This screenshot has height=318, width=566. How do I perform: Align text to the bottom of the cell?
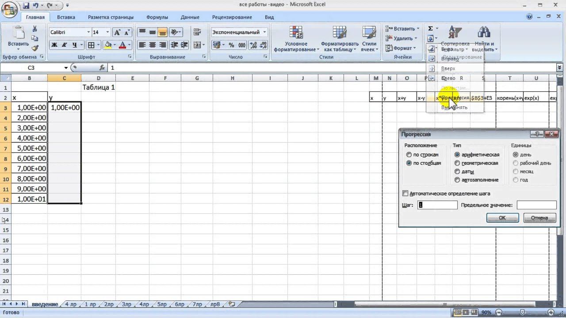coord(162,32)
